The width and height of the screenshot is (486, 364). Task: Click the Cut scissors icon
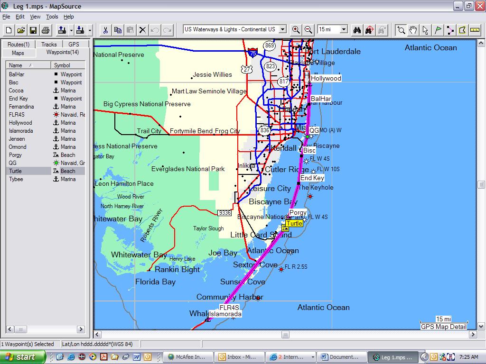click(105, 30)
